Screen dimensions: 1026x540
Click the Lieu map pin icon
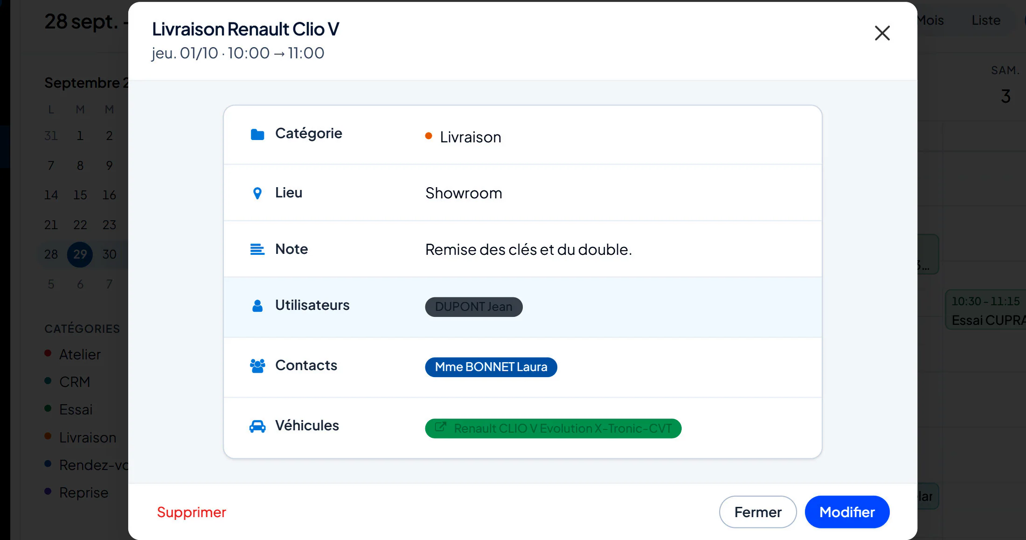[257, 193]
